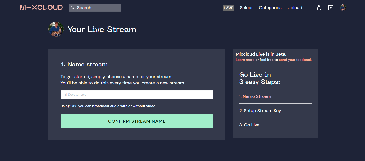Click the '1. Name stream' heading
Viewport: 365px width, 161px height.
(x=84, y=64)
